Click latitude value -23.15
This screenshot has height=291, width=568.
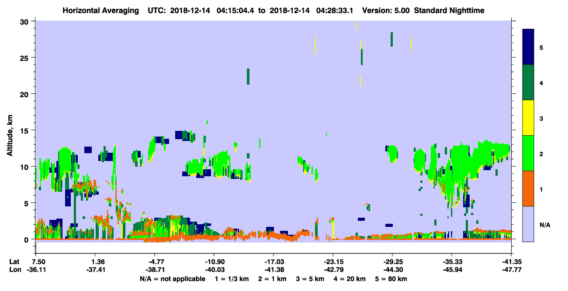pyautogui.click(x=332, y=262)
